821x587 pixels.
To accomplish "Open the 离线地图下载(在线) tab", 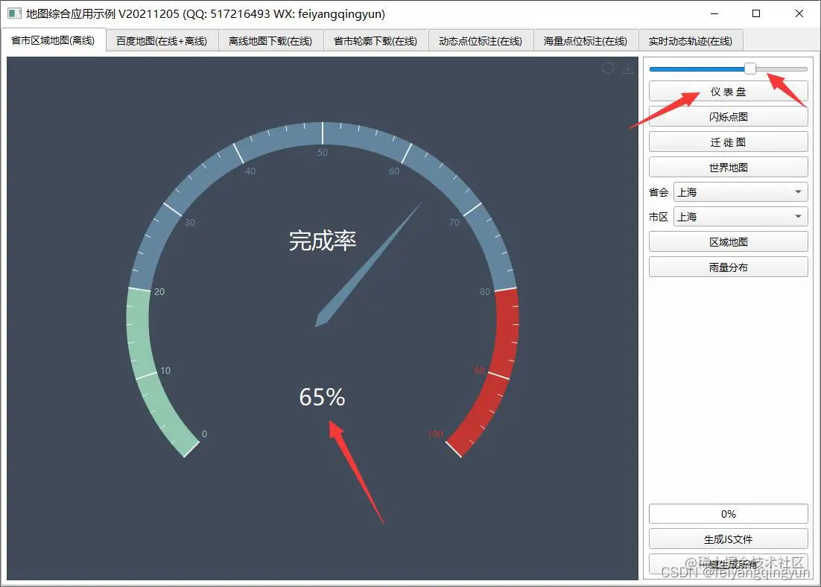I will click(x=269, y=41).
